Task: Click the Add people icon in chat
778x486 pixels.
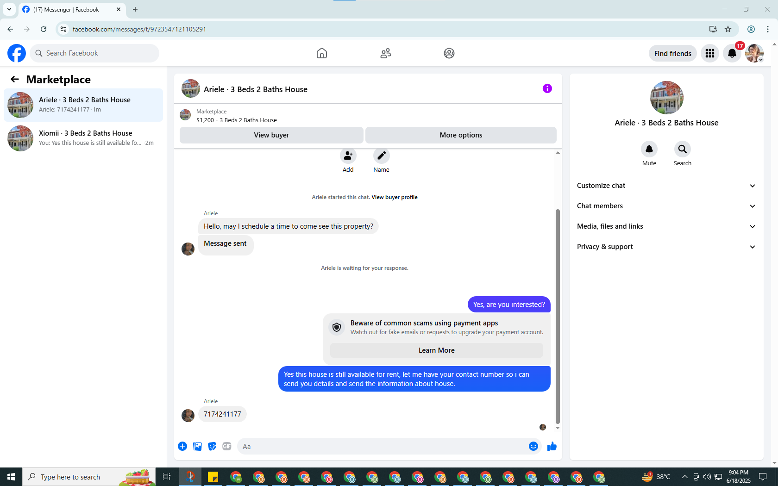Action: point(348,156)
